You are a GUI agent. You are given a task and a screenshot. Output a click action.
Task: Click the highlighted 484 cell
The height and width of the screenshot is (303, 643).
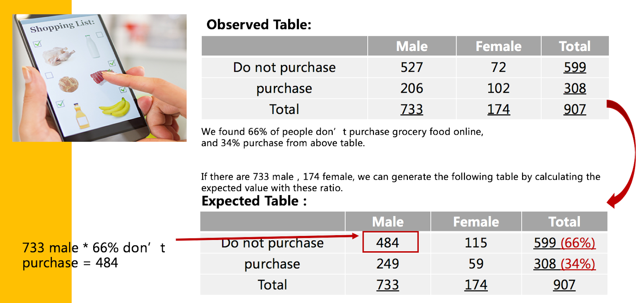click(x=390, y=242)
